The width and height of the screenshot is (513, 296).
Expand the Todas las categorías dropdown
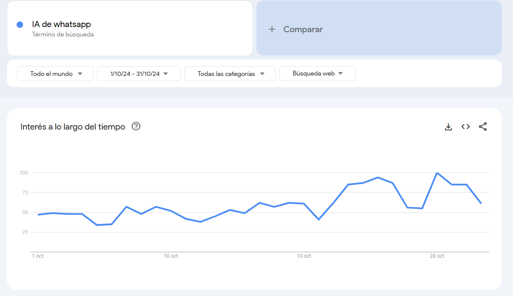(230, 73)
